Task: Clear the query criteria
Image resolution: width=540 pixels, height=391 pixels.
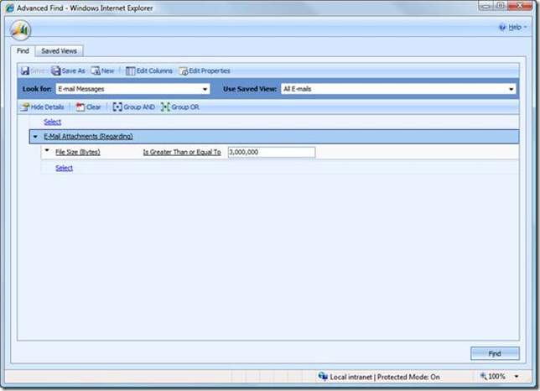Action: (x=80, y=107)
